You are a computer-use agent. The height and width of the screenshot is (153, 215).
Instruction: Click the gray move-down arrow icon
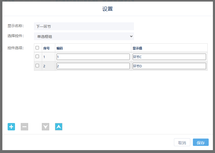point(46,127)
